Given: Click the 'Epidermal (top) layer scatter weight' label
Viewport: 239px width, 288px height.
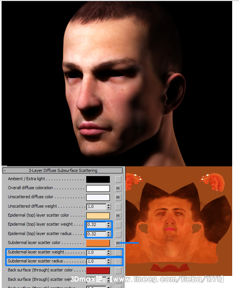Looking at the screenshot, I should (x=40, y=224).
